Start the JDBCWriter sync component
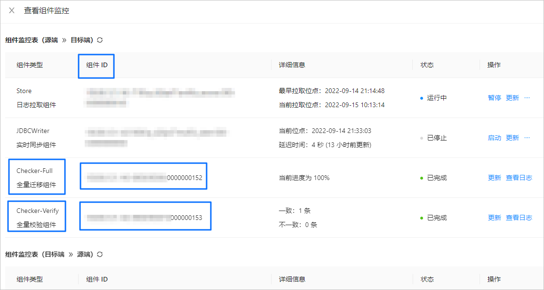The width and height of the screenshot is (544, 290). [x=494, y=138]
